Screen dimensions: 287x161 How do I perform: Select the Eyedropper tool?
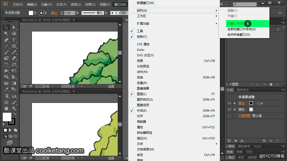tap(6, 89)
